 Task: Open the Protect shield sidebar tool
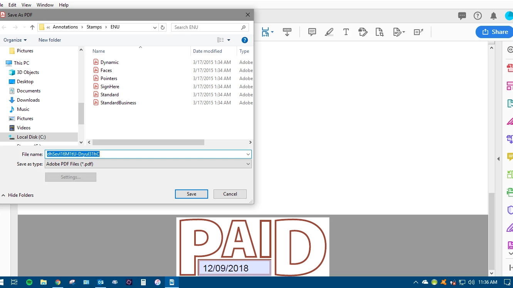tap(510, 210)
